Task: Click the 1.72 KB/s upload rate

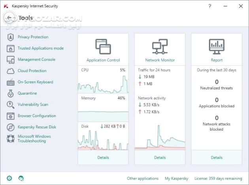Action: point(151,112)
